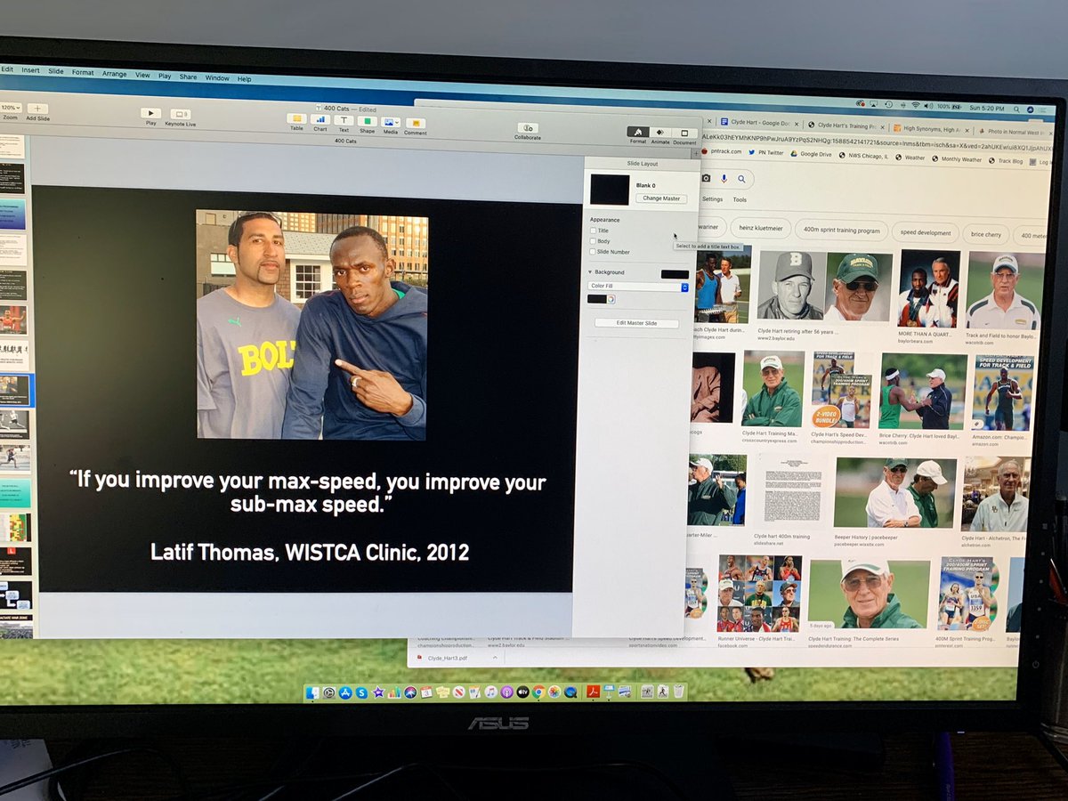This screenshot has height=801, width=1068.
Task: Open the Animate inspector panel
Action: tap(660, 133)
